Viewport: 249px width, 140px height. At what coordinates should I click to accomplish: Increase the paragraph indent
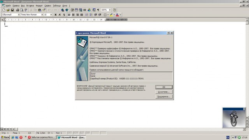(100, 15)
